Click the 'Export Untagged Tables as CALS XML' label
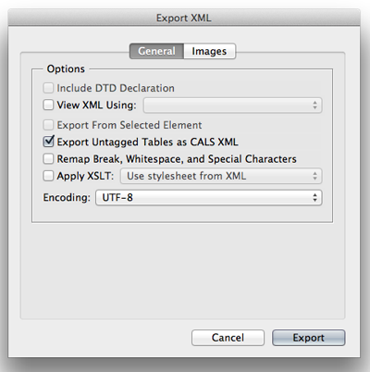370x372 pixels. [148, 142]
